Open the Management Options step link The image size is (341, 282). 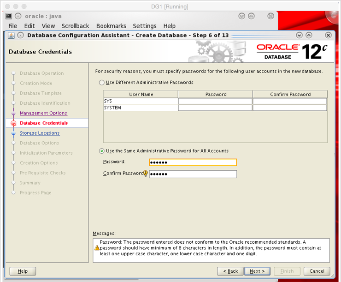click(x=43, y=113)
